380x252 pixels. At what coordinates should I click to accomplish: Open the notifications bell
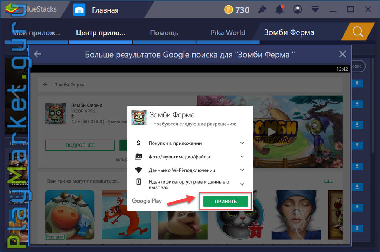(280, 10)
